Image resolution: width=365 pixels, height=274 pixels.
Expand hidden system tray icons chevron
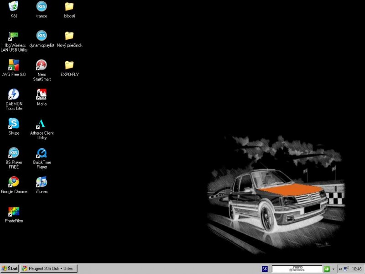click(x=340, y=269)
